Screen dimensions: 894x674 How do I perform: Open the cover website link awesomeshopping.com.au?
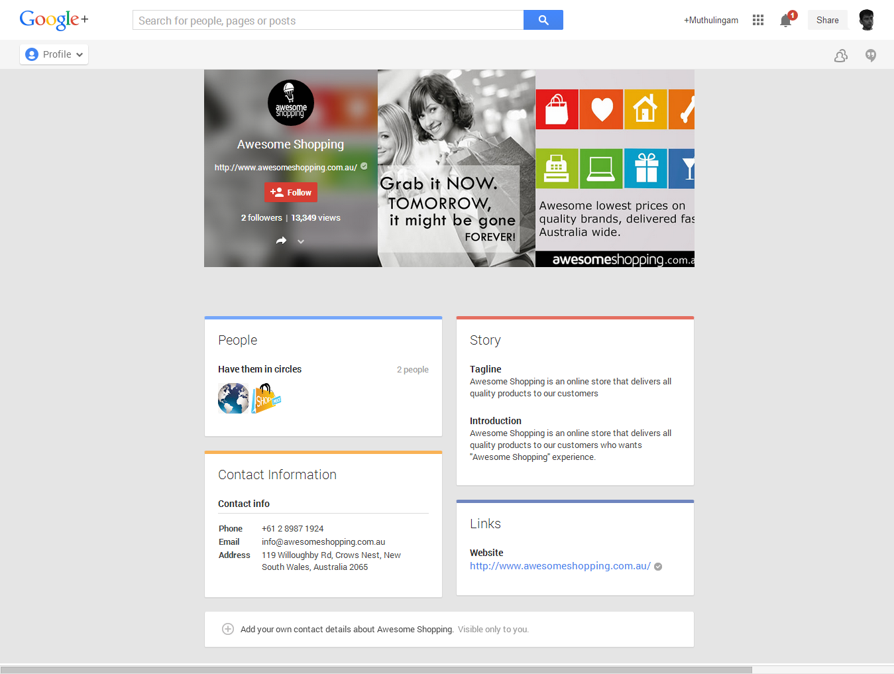click(286, 168)
